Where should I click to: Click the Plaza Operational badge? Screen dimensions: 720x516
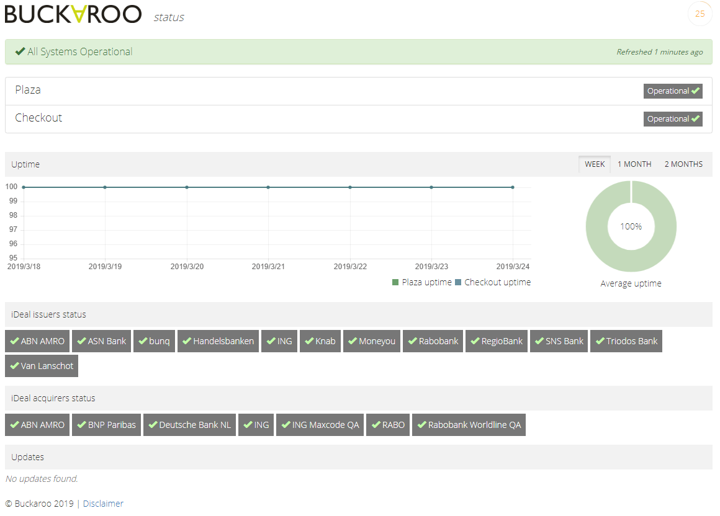(x=673, y=91)
